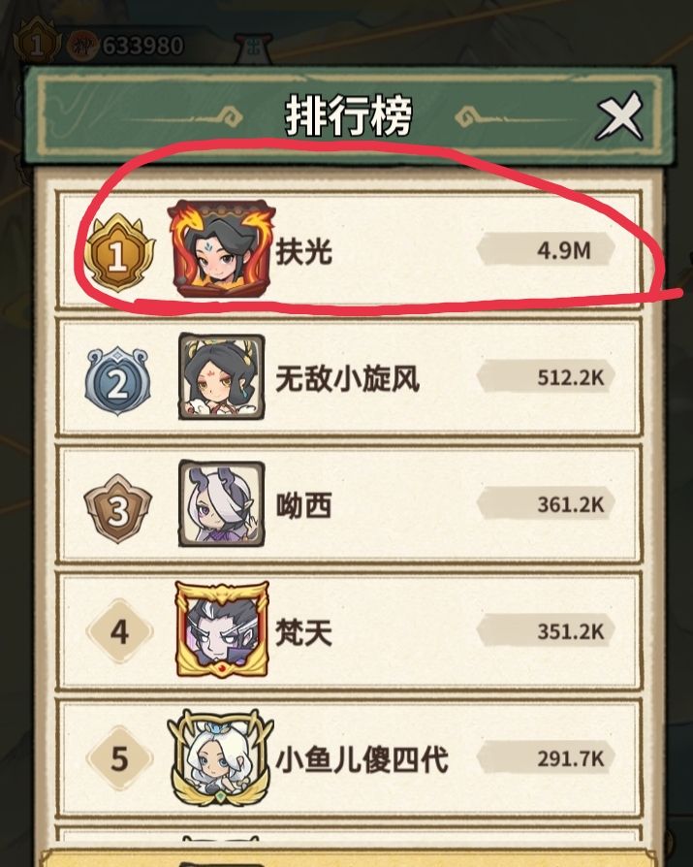Click the 633980 currency counter

(142, 46)
